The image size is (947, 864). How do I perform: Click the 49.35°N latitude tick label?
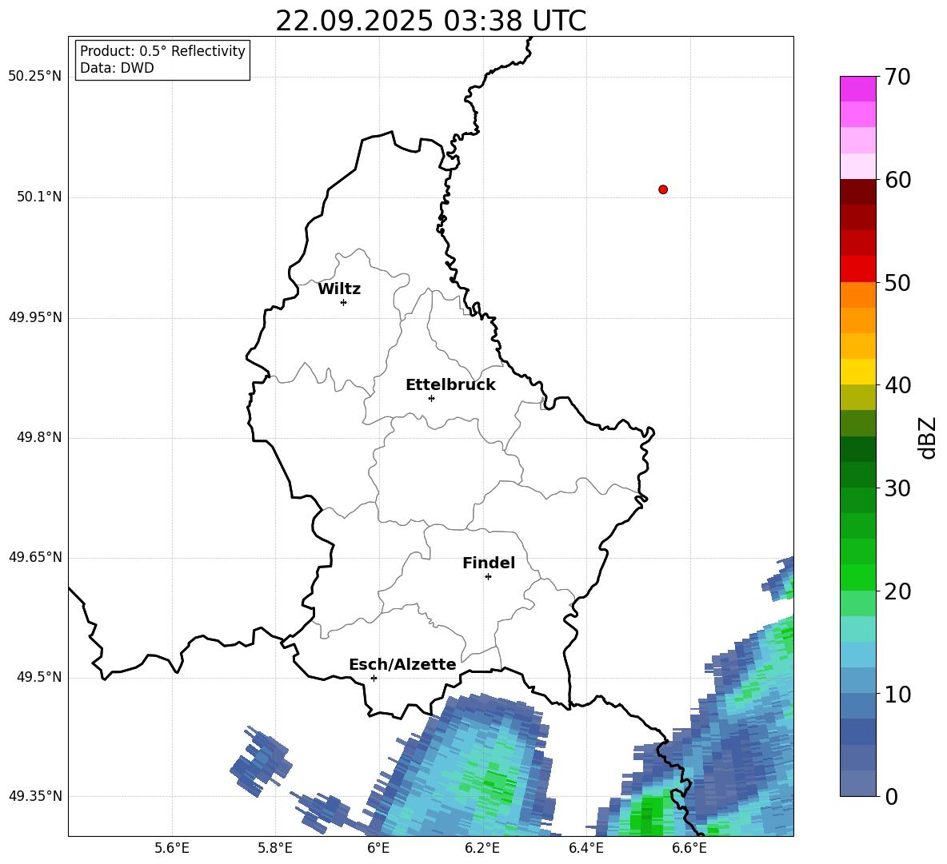35,796
